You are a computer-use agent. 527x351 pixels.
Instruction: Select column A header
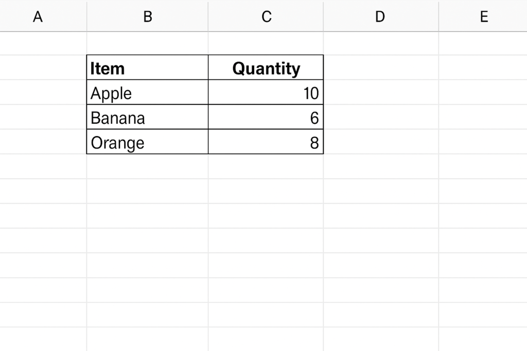click(x=43, y=16)
